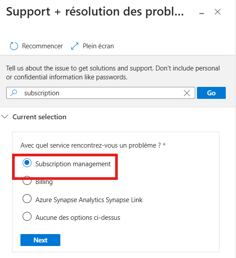The image size is (236, 258).
Task: Select Azure Synapse Analytics Synapse Link radio
Action: click(27, 199)
